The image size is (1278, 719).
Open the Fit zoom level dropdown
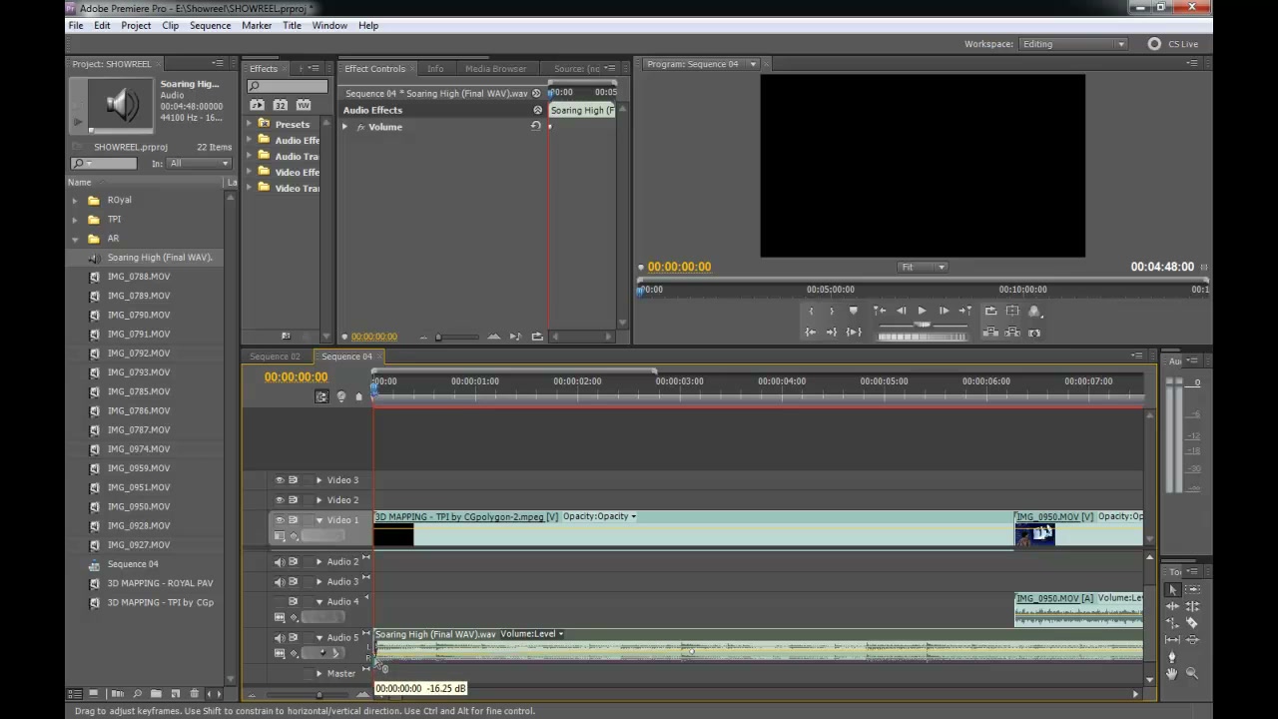click(x=923, y=267)
